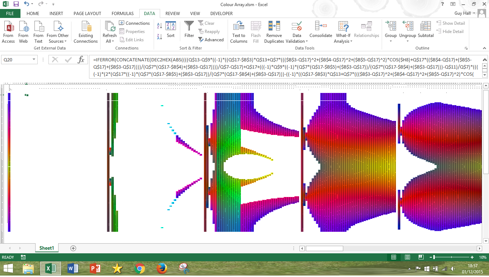This screenshot has width=489, height=277.
Task: Click the zoom slider handle
Action: [434, 257]
